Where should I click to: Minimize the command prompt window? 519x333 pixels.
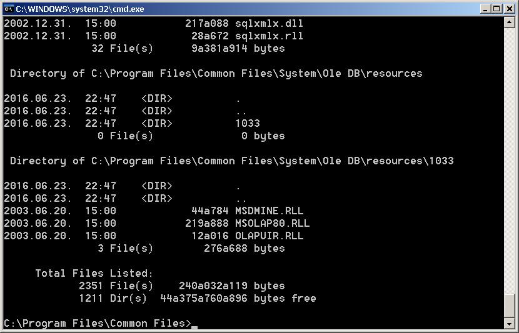(x=485, y=9)
